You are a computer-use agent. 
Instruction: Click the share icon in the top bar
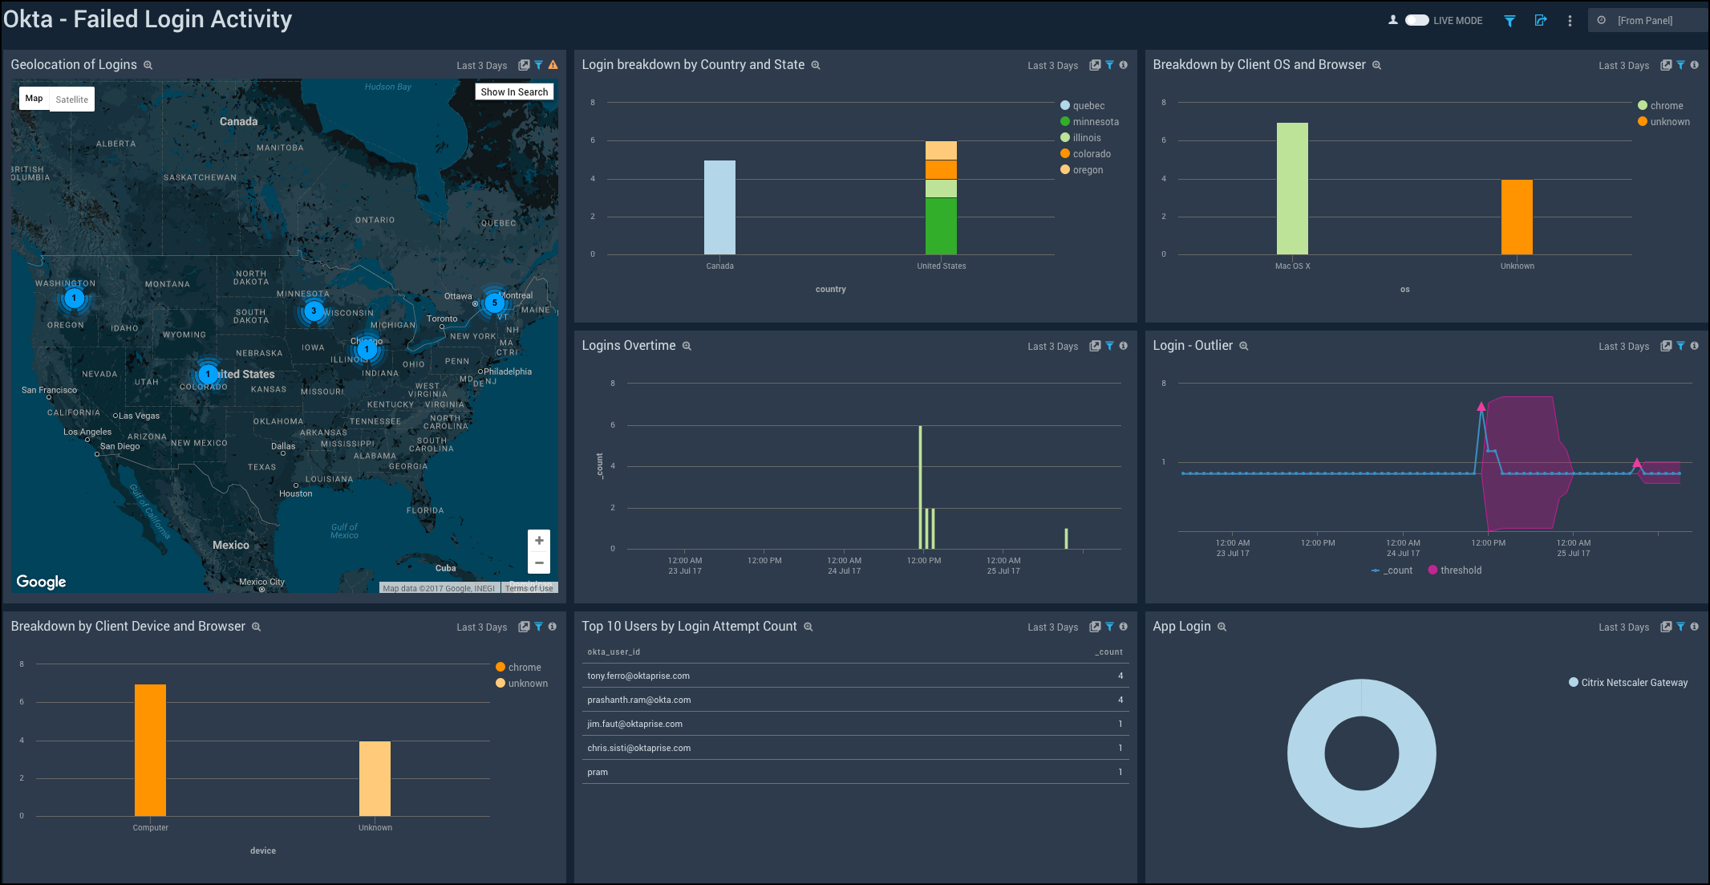pos(1541,21)
